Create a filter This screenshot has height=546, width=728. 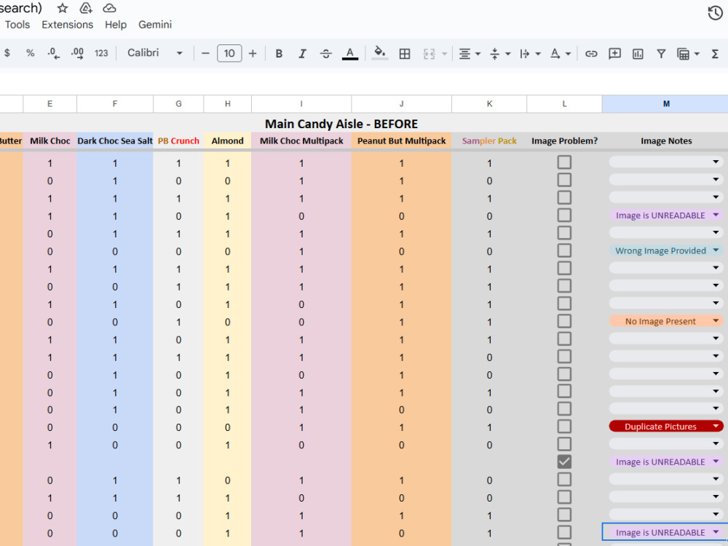[661, 54]
